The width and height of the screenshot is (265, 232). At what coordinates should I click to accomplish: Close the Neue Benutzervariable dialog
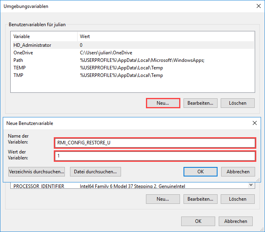(255, 123)
